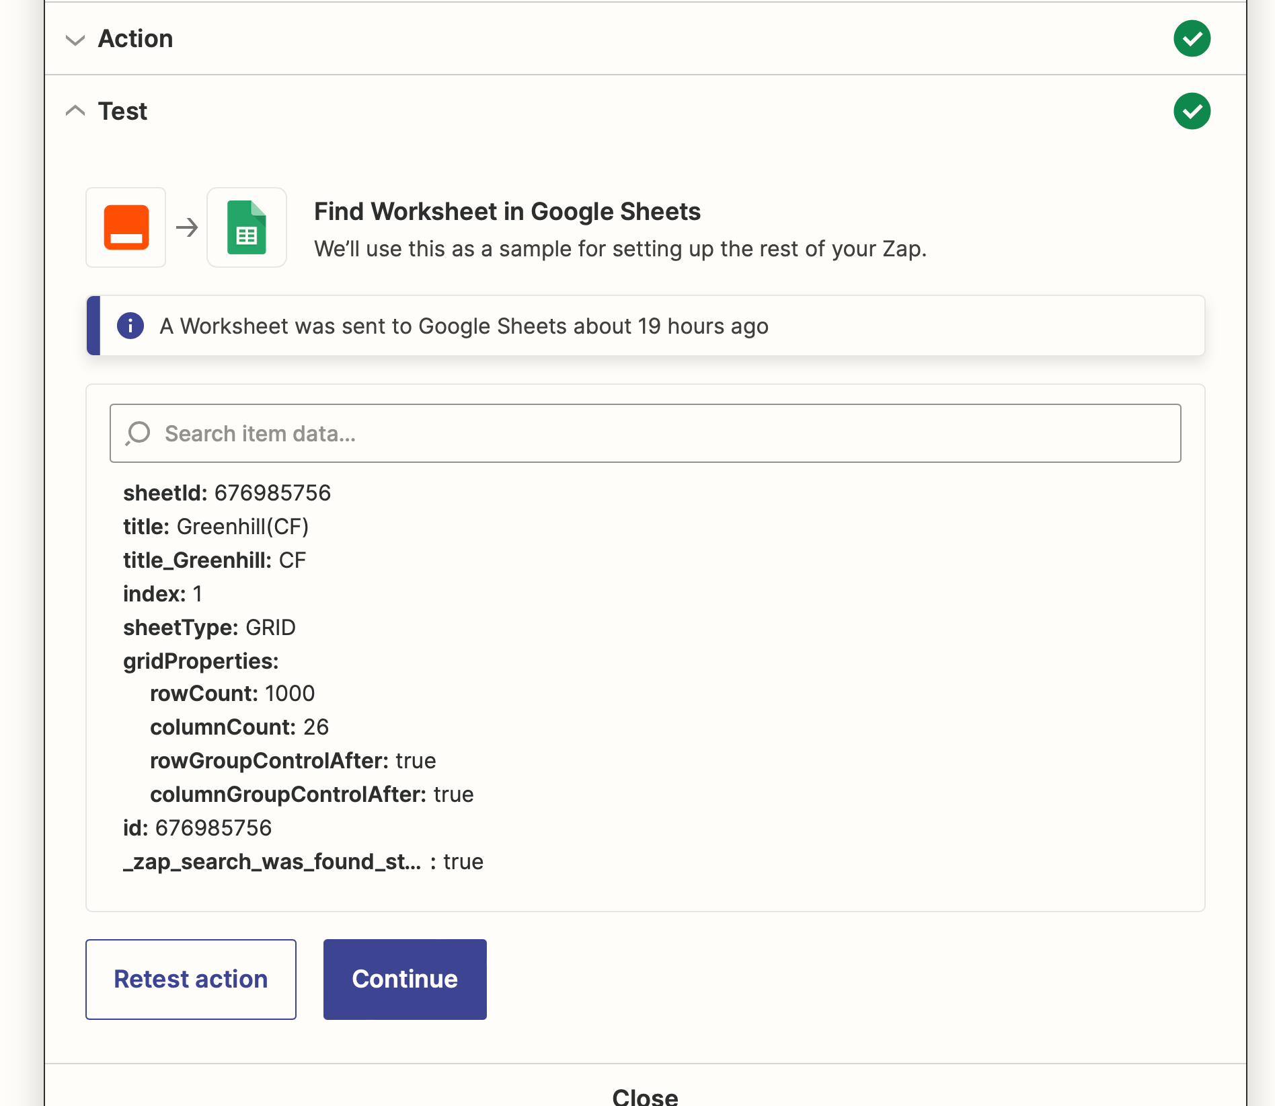Click the arrow between app icons
1275x1106 pixels.
click(187, 227)
